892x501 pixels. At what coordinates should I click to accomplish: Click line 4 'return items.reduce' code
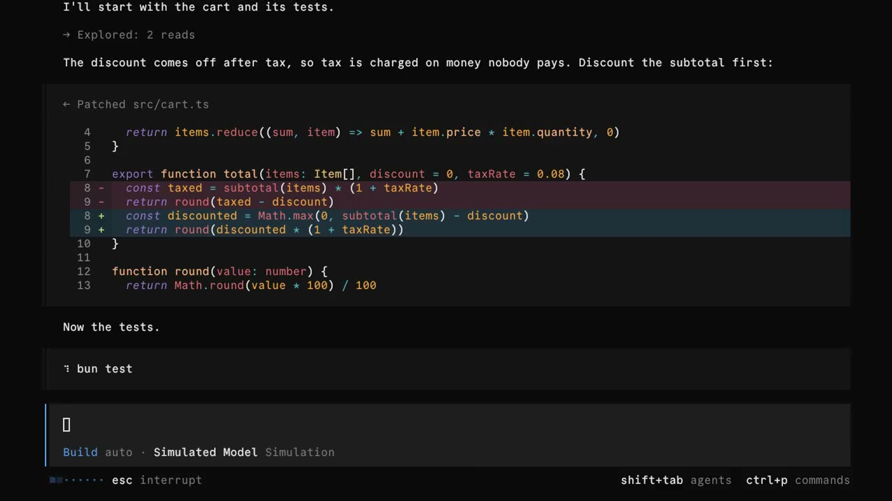tap(372, 132)
